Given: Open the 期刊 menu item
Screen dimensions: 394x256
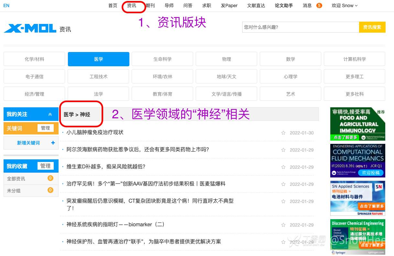Looking at the screenshot, I should (x=150, y=5).
